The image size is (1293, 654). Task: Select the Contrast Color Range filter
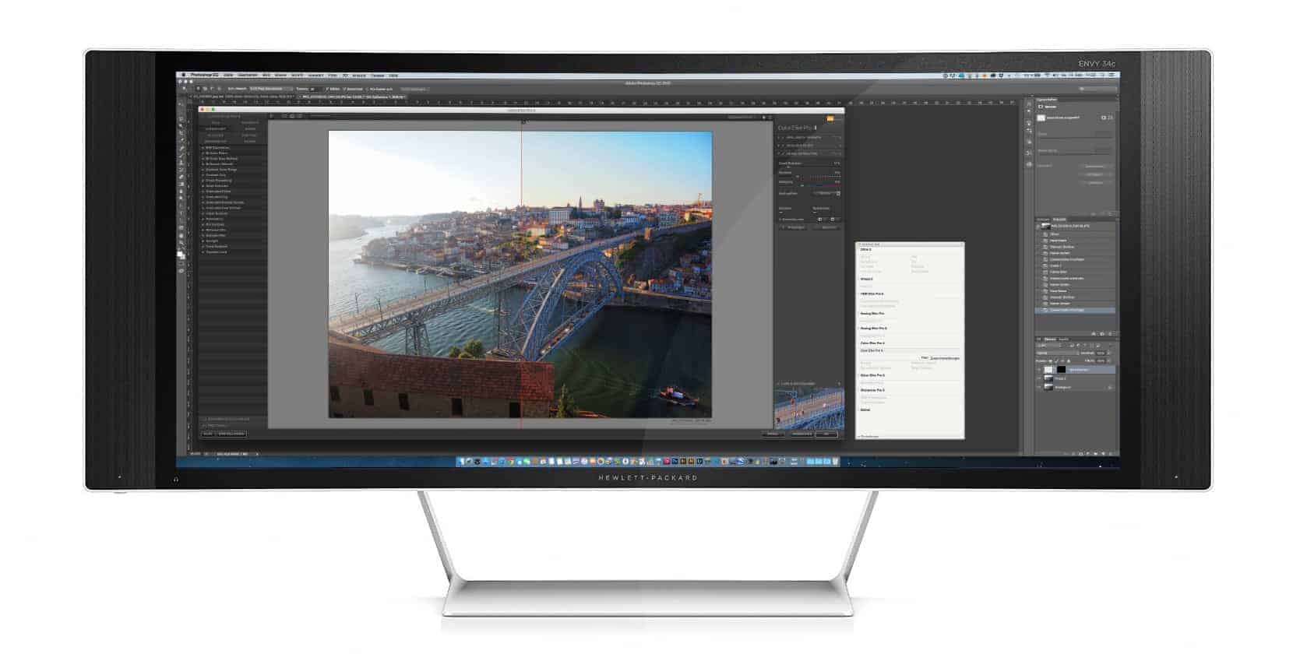click(220, 170)
